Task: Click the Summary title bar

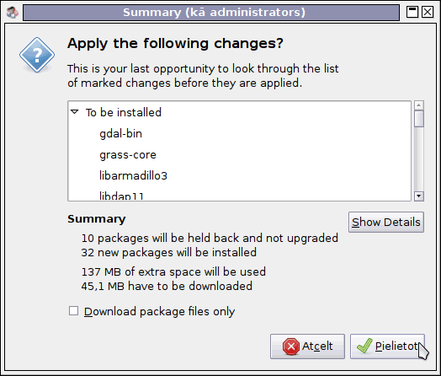Action: [x=211, y=13]
